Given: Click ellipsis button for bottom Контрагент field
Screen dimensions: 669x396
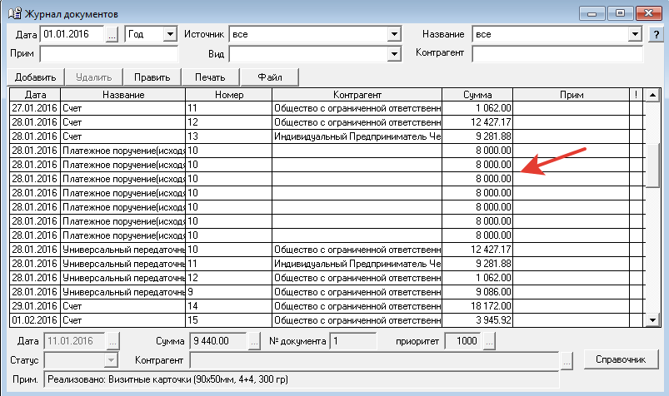Looking at the screenshot, I should tap(567, 360).
